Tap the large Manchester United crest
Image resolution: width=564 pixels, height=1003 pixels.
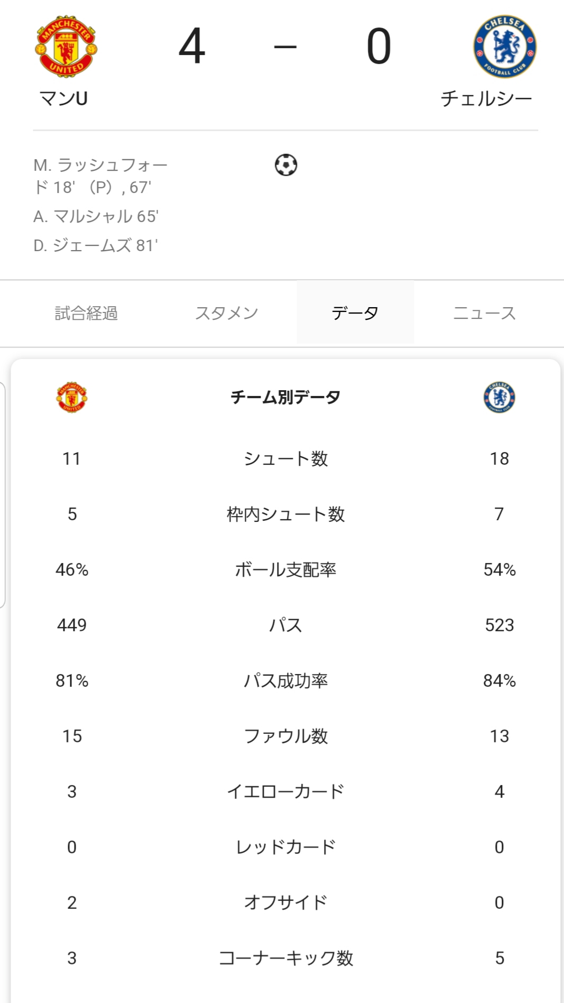click(66, 47)
